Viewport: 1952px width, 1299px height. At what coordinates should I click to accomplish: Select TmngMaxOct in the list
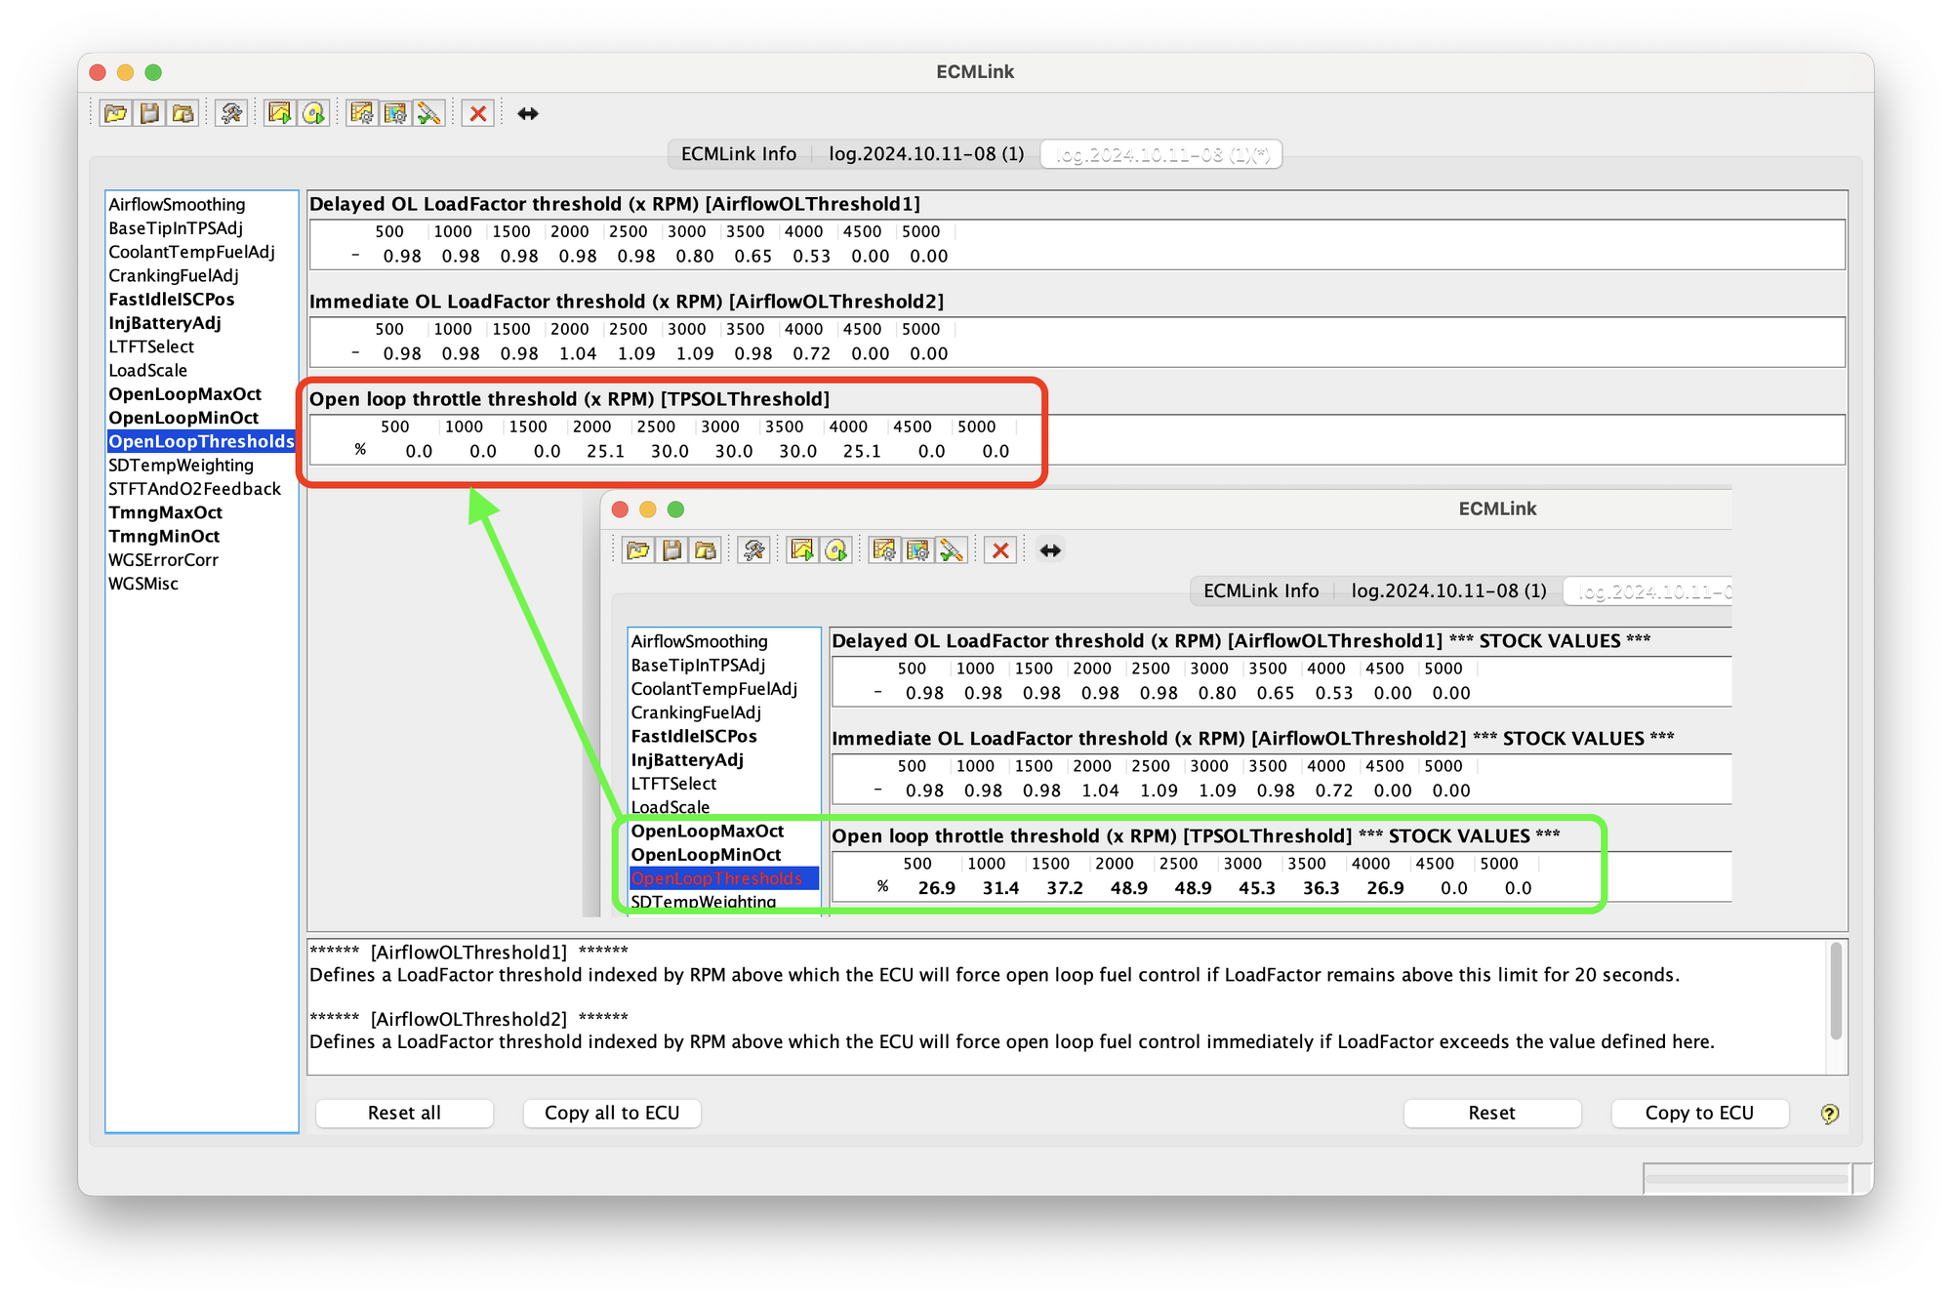point(200,513)
